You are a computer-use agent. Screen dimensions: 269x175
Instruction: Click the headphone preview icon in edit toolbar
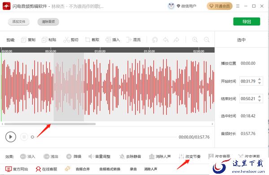coord(155,40)
